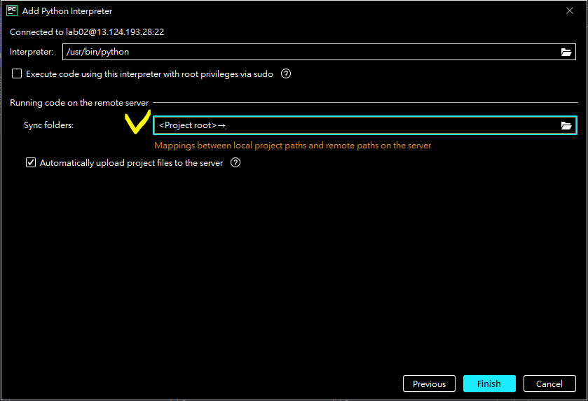The image size is (588, 401).
Task: Click the 'Sync folders:' label
Action: [49, 125]
